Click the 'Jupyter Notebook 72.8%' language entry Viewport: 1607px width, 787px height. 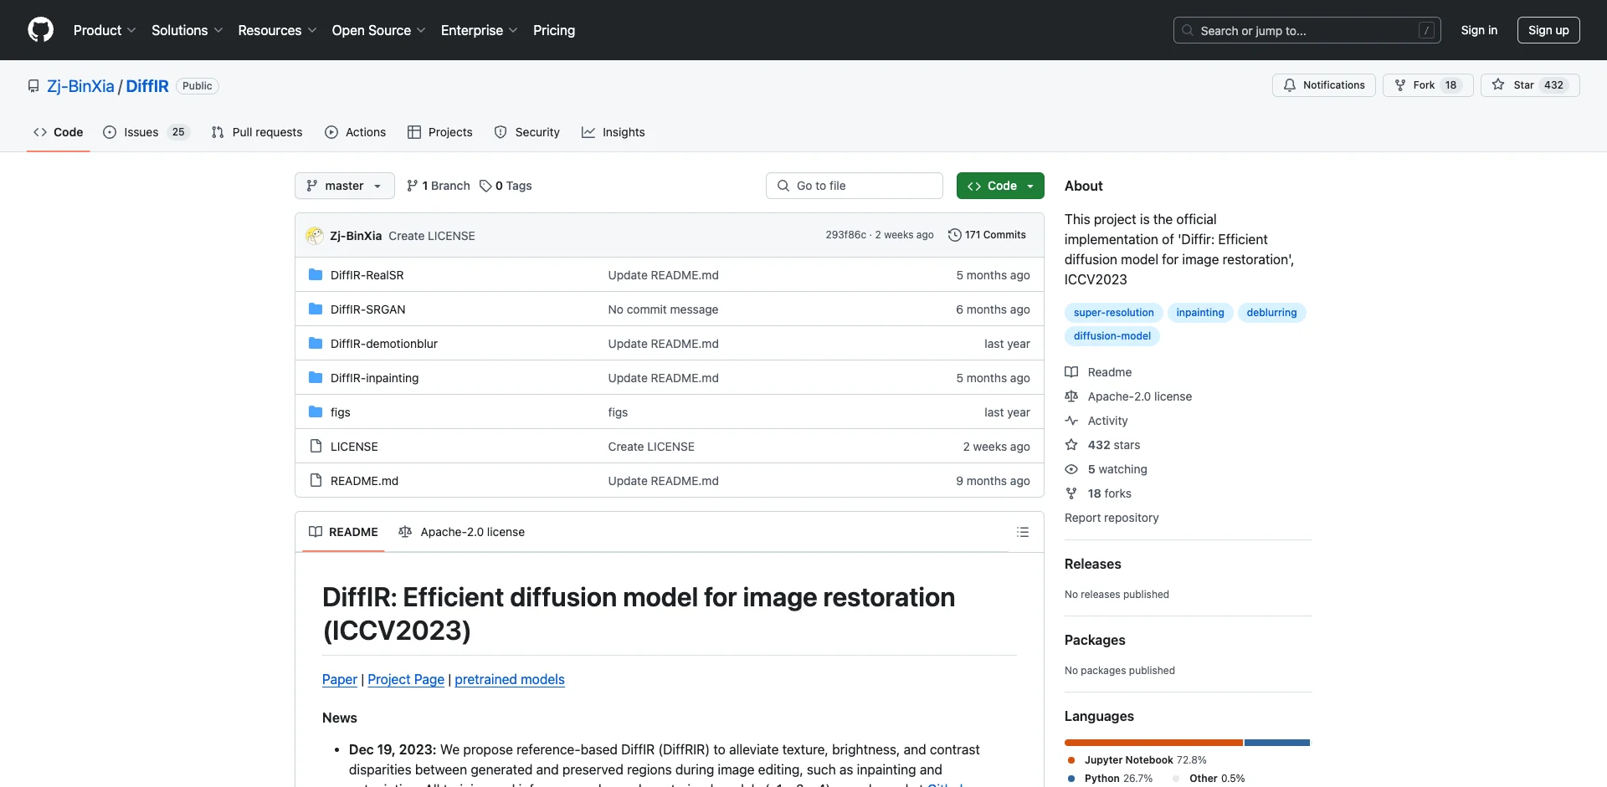pyautogui.click(x=1137, y=760)
